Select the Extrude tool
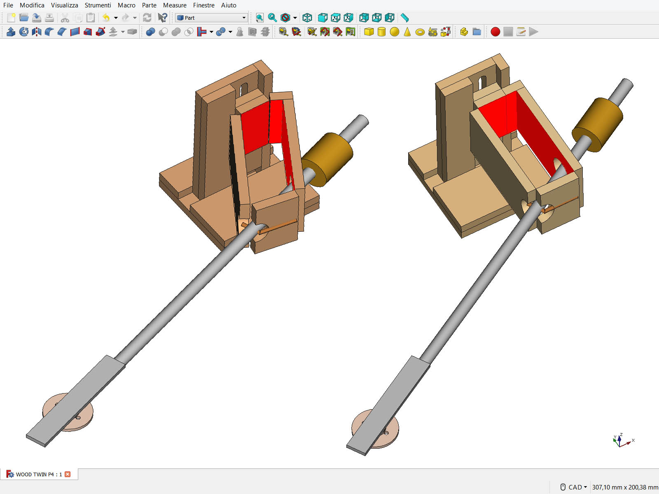 pyautogui.click(x=11, y=32)
